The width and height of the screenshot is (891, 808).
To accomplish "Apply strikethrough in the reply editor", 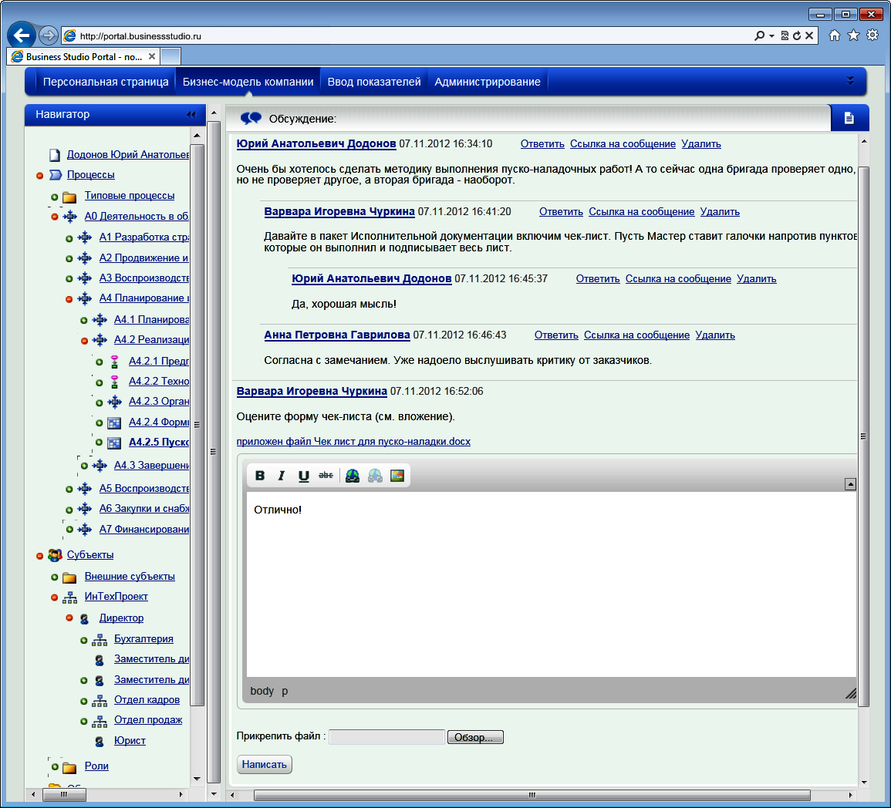I will pos(326,476).
